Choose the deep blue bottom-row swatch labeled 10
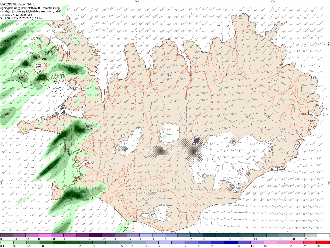This screenshot has height=248, width=330. tap(230, 242)
